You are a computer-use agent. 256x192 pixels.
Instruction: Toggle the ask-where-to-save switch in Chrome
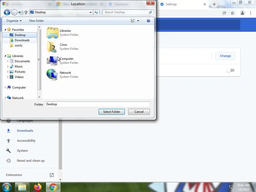click(230, 70)
